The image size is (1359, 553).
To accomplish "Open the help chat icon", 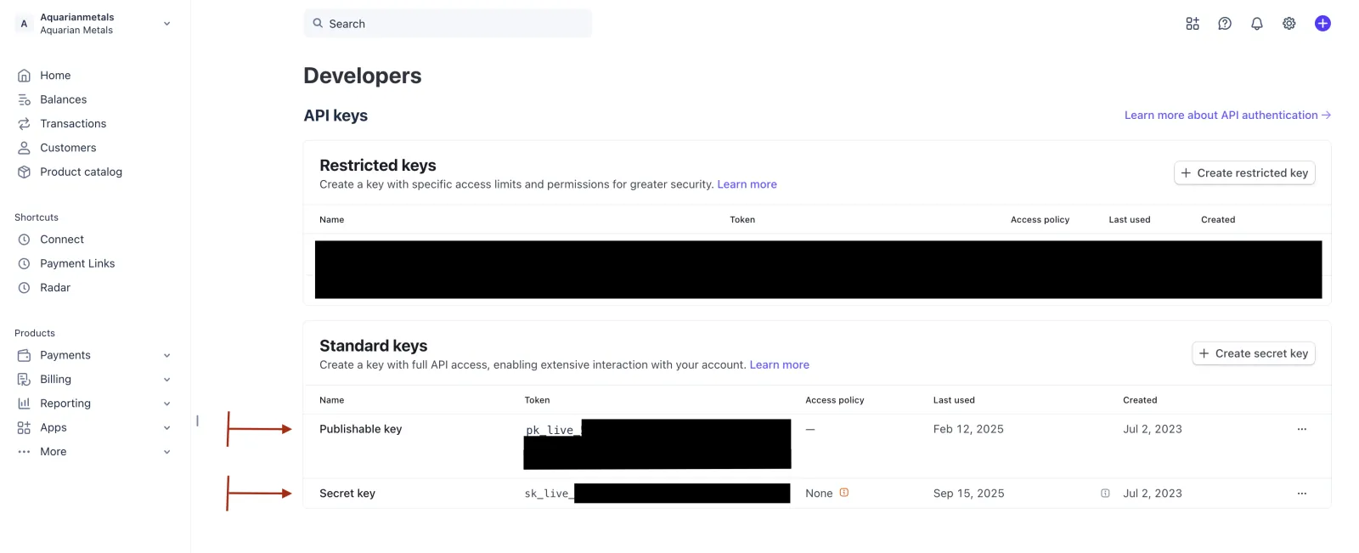I will [x=1225, y=24].
